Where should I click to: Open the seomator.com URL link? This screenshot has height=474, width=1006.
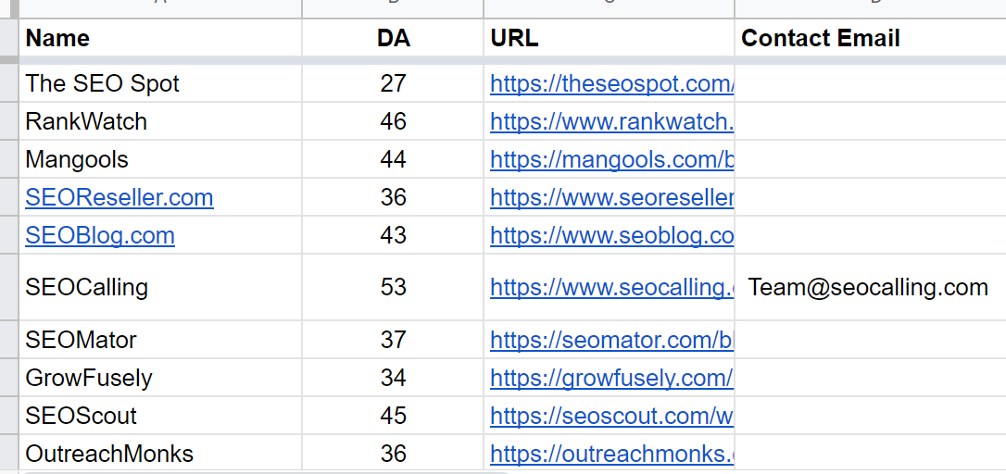[x=612, y=340]
